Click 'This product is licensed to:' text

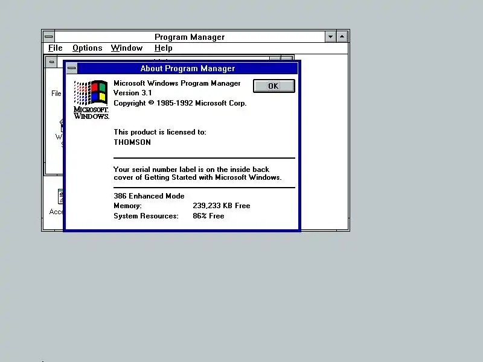pyautogui.click(x=160, y=132)
